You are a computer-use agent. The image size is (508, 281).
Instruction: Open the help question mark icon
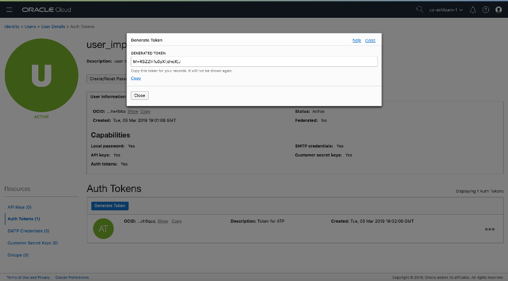click(486, 10)
